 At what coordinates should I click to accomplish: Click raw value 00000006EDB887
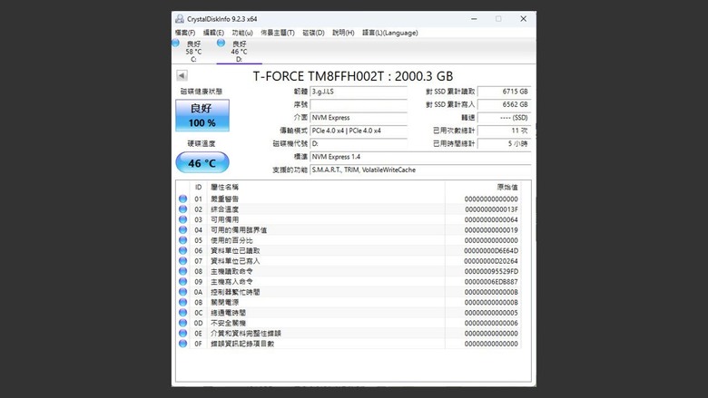coord(491,282)
